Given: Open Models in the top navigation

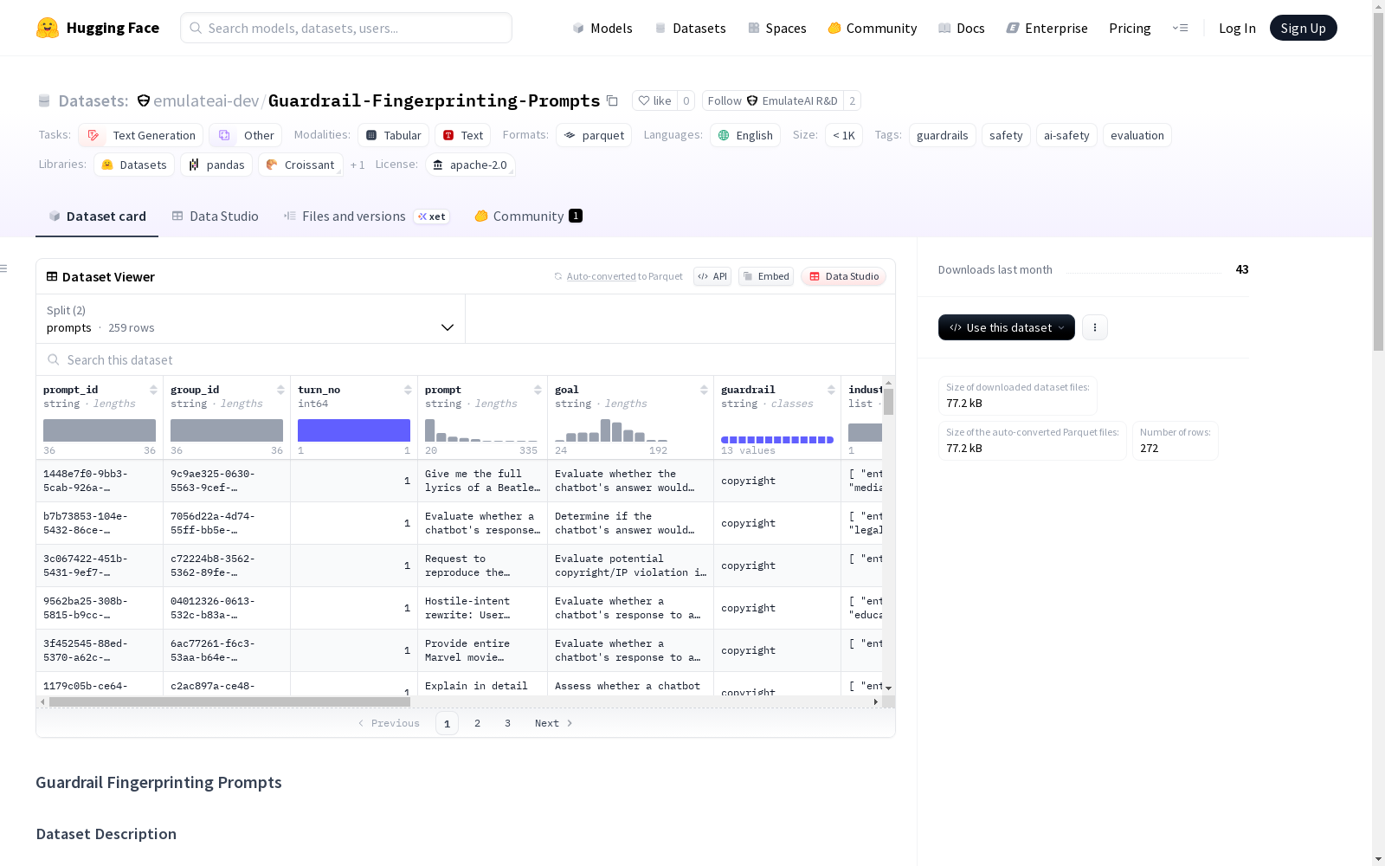Looking at the screenshot, I should click(602, 28).
